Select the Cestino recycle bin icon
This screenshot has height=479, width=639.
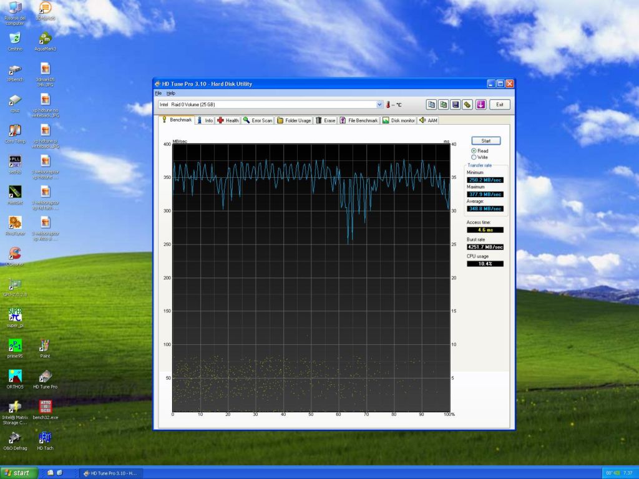tap(15, 42)
